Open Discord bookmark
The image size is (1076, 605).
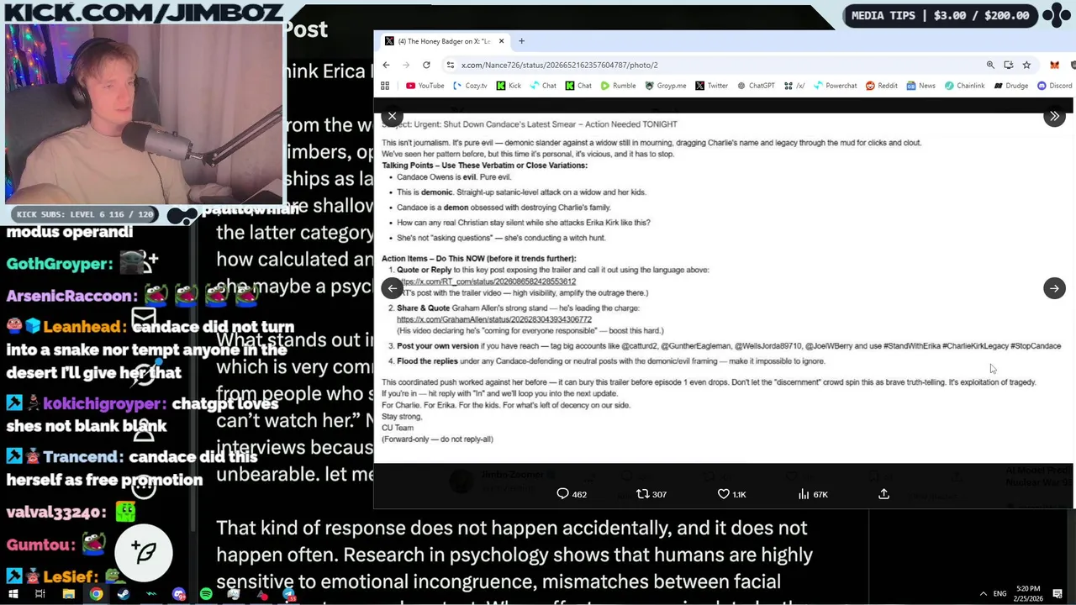pos(1054,86)
